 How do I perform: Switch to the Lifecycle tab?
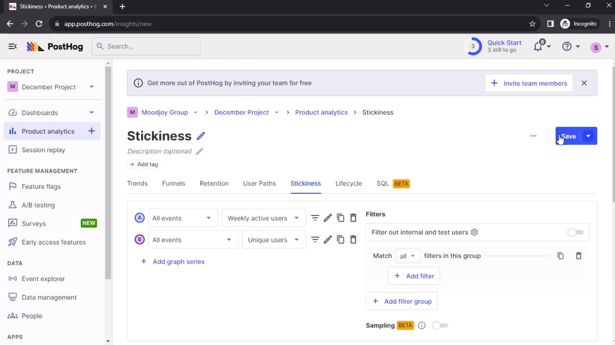[x=349, y=184]
